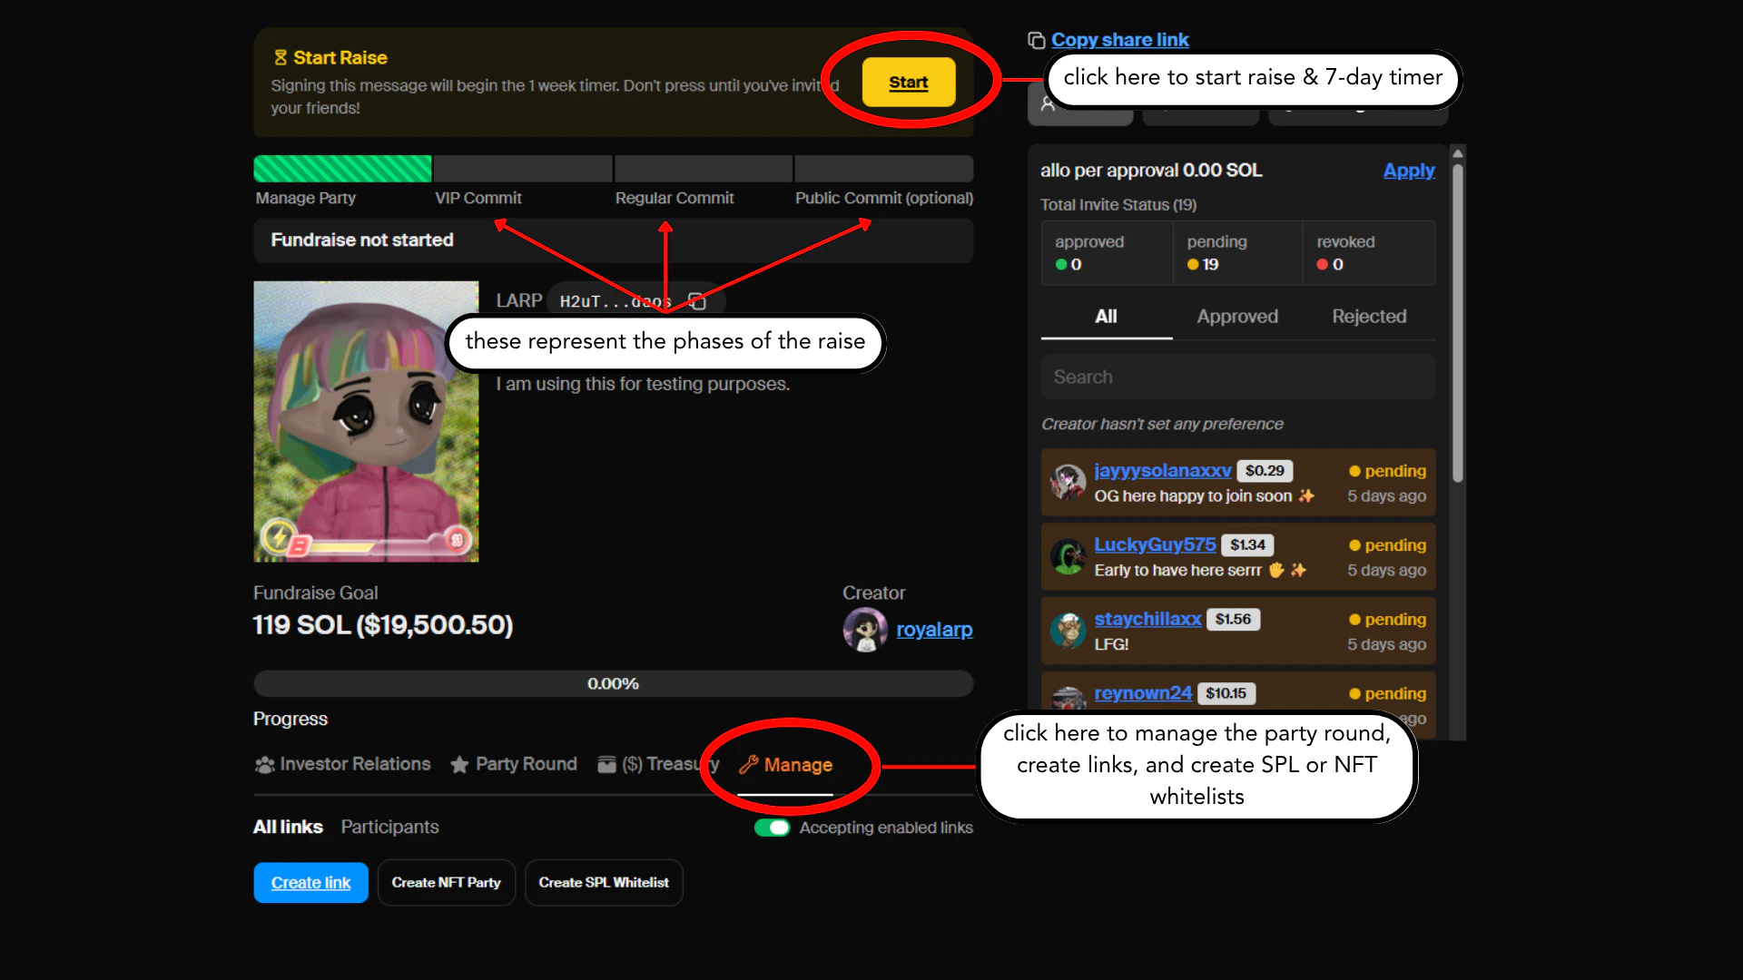This screenshot has height=980, width=1743.
Task: Switch to the Participants tab
Action: (389, 827)
